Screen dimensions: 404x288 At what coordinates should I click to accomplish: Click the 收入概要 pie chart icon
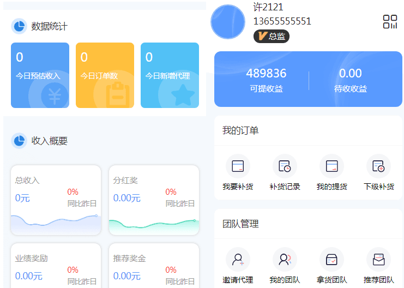coord(19,141)
